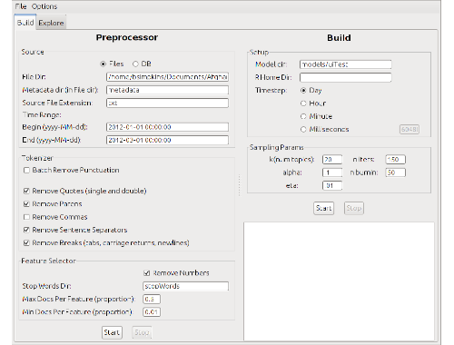The image size is (454, 345).
Task: Start the Preprocessor
Action: click(112, 332)
